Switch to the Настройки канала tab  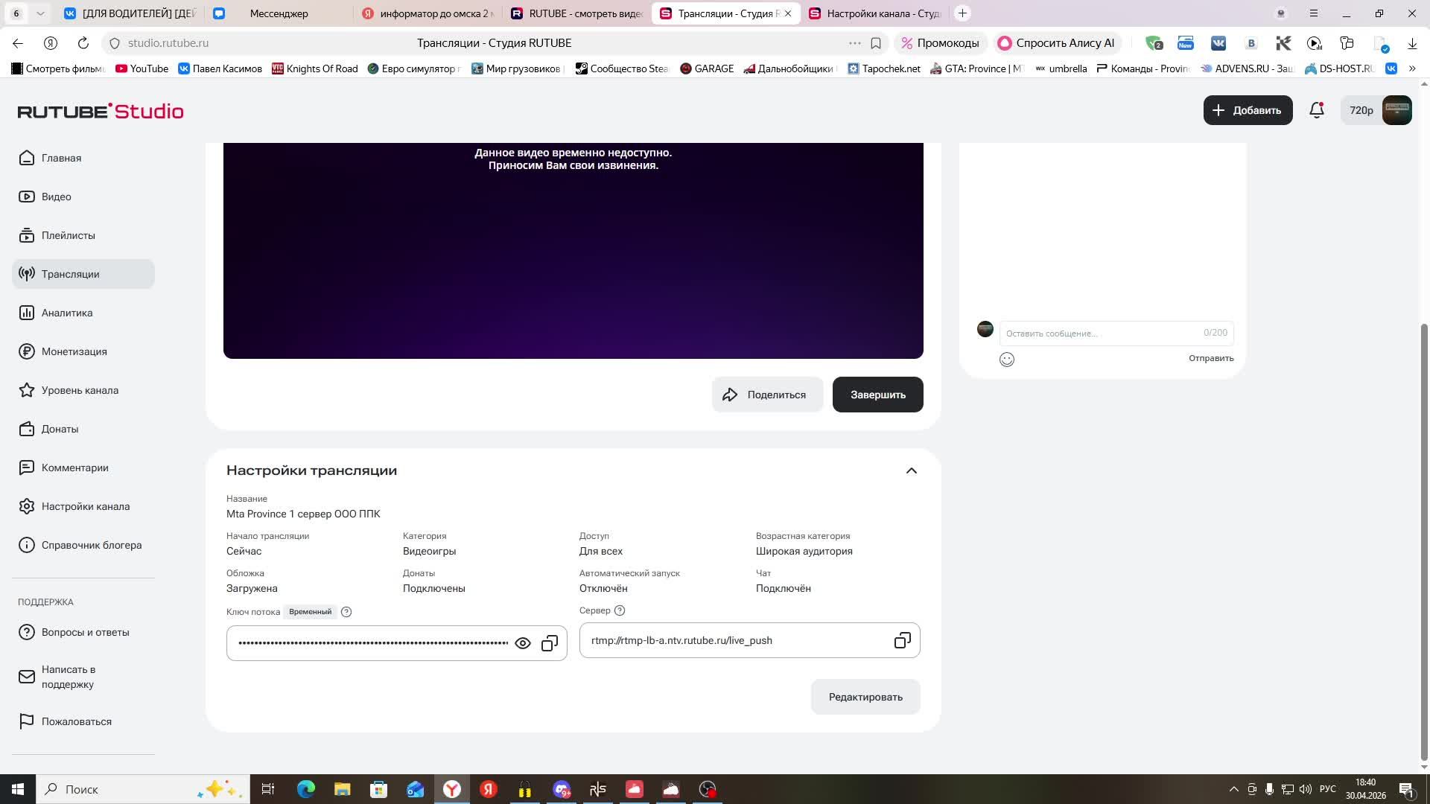pos(879,13)
